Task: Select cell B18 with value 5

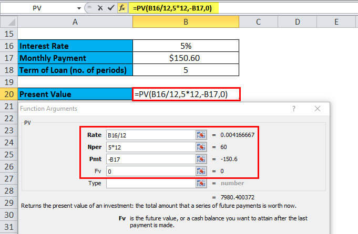Action: [186, 70]
